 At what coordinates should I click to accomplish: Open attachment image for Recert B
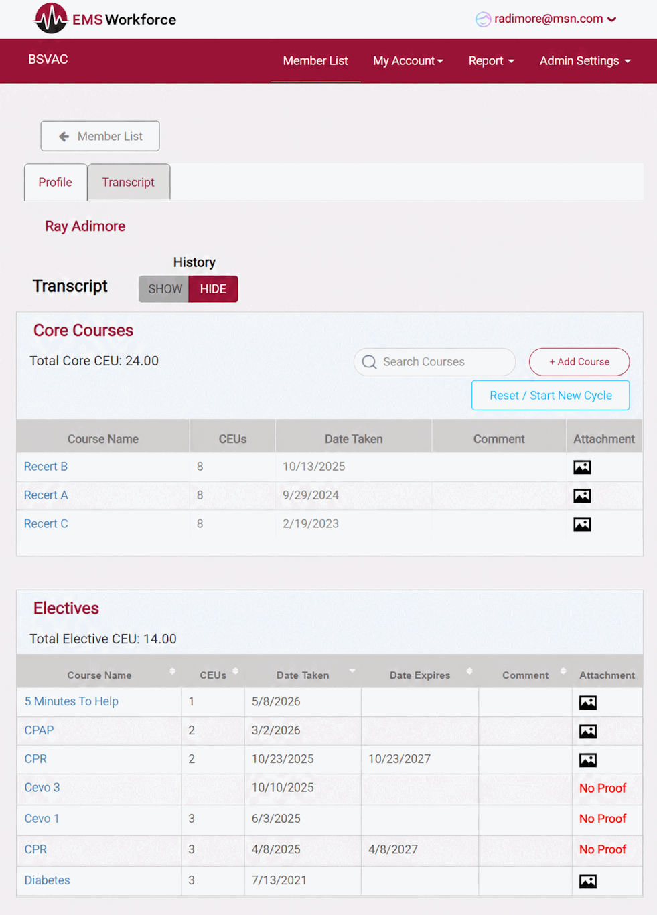coord(582,467)
